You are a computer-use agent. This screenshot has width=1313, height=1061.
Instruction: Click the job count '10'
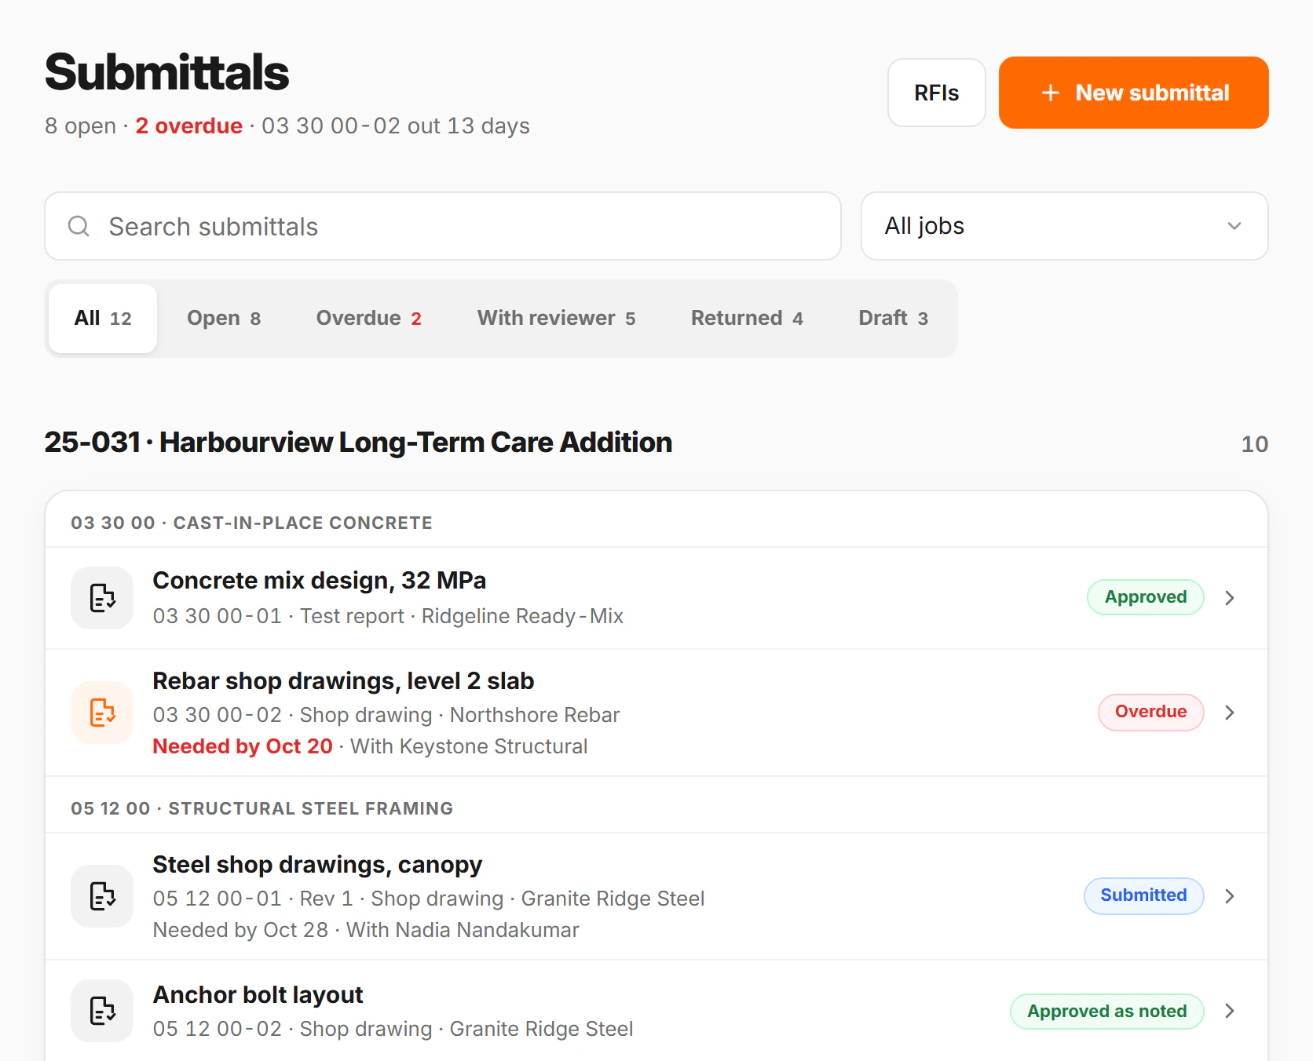point(1254,444)
